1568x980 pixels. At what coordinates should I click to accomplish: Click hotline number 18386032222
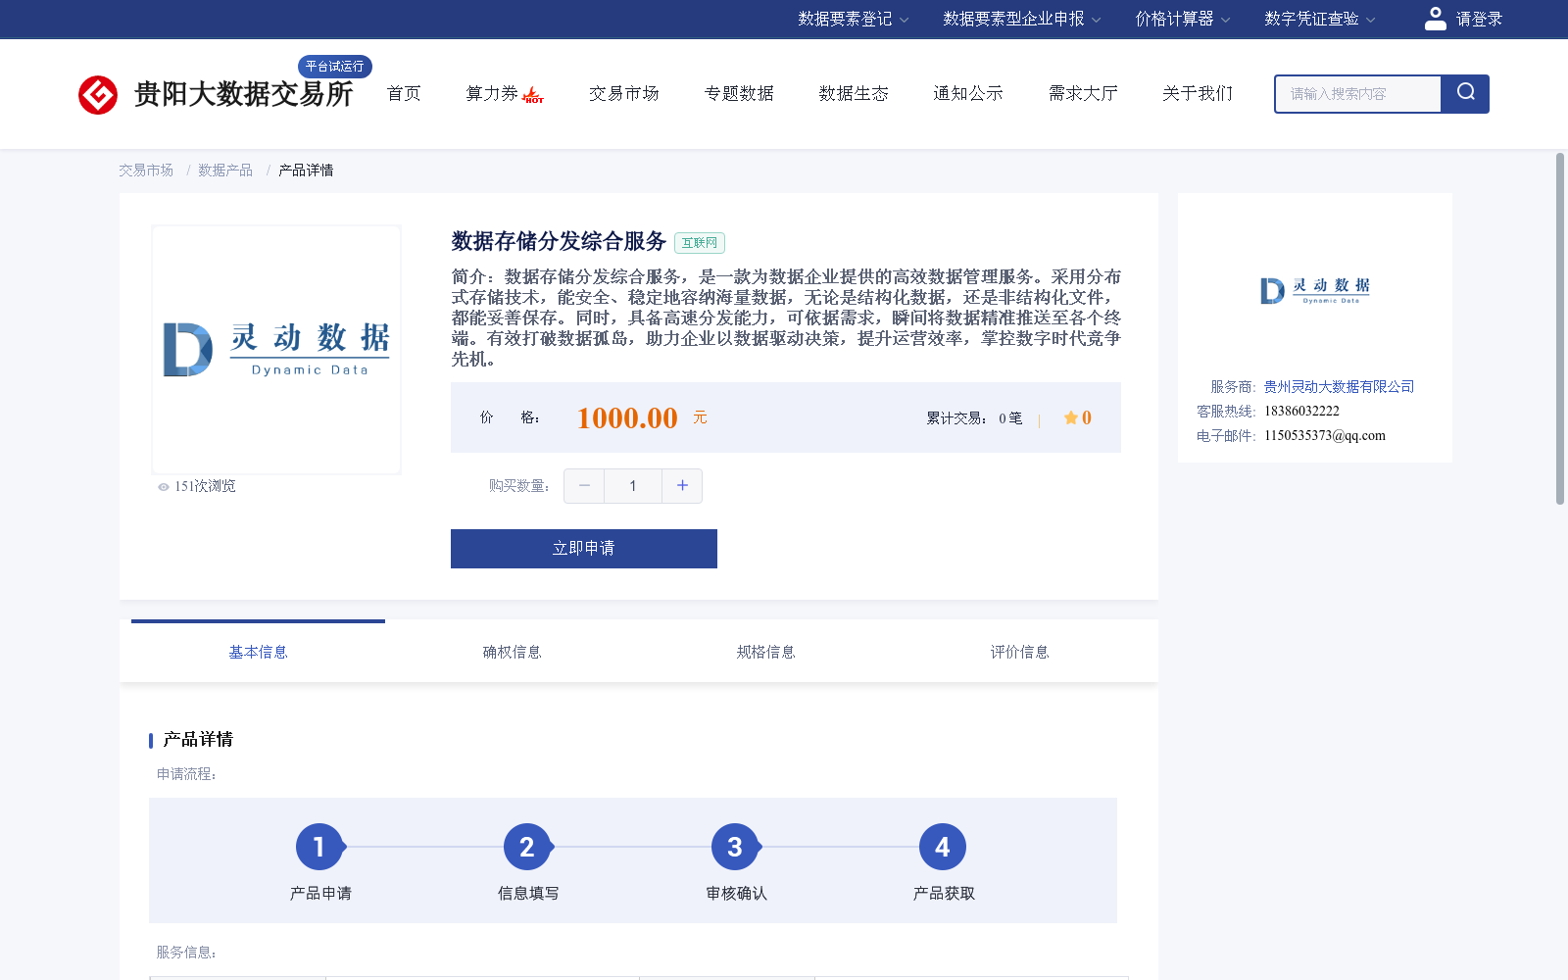pyautogui.click(x=1301, y=412)
